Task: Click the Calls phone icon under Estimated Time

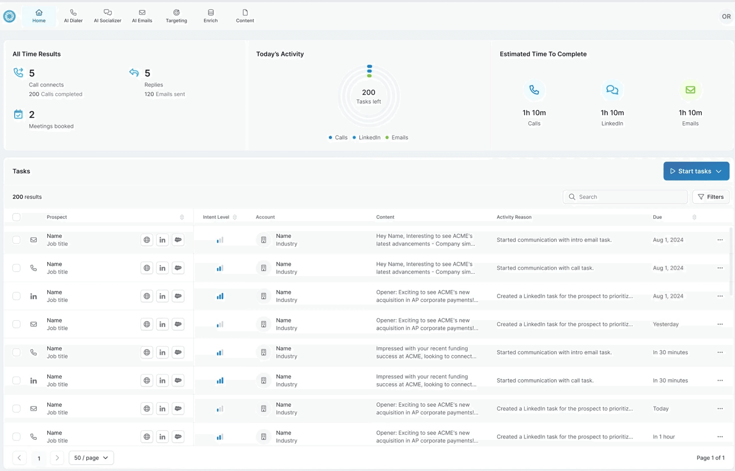Action: click(x=534, y=90)
